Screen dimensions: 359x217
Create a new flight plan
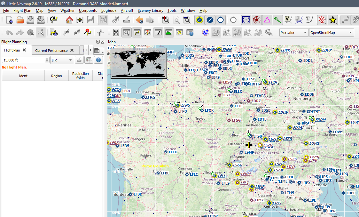pos(9,20)
